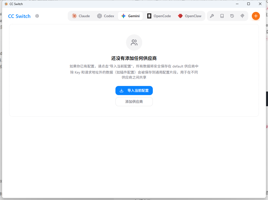Click the 导入当前配置 button
This screenshot has height=200, width=268.
(x=134, y=91)
